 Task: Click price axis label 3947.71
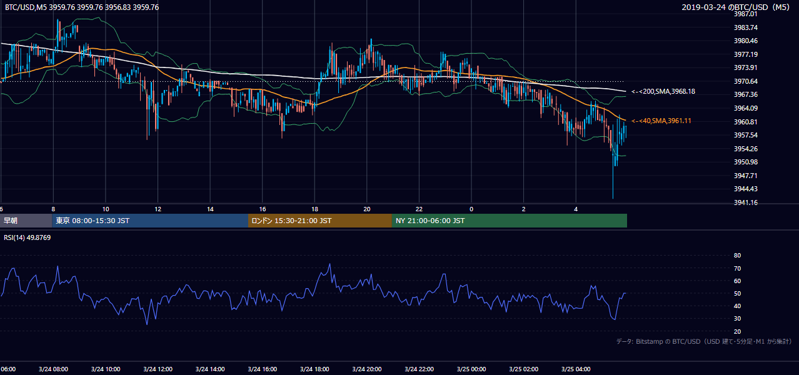pos(745,176)
